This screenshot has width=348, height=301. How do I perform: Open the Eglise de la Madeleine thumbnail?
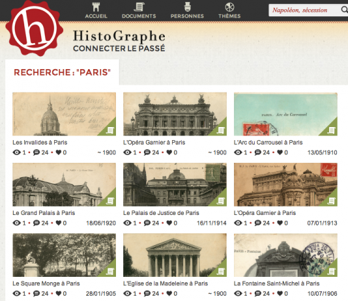[175, 255]
